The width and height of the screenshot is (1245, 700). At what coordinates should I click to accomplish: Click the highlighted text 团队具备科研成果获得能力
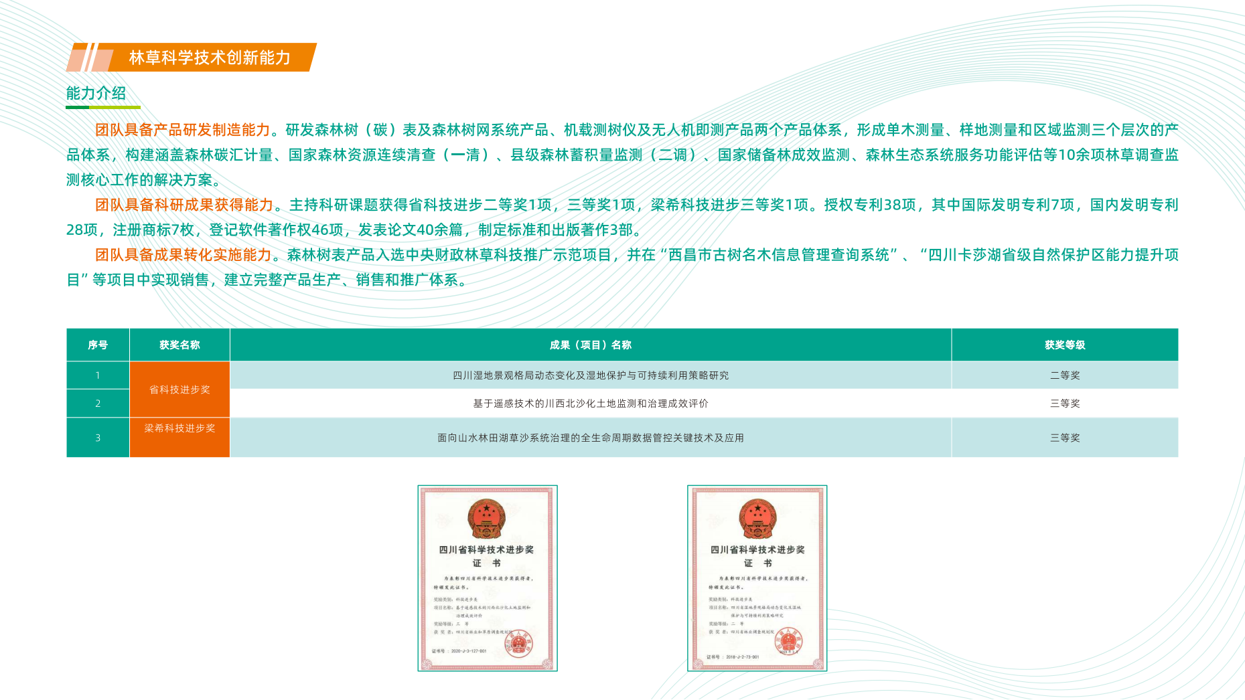[x=184, y=205]
